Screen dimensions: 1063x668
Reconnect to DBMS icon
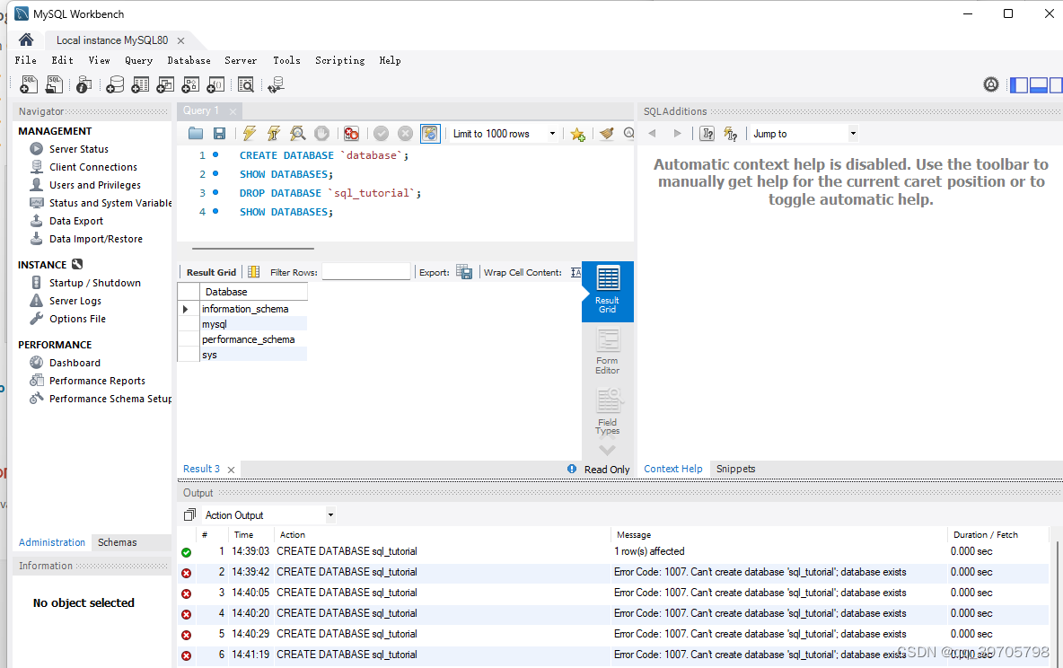(276, 84)
